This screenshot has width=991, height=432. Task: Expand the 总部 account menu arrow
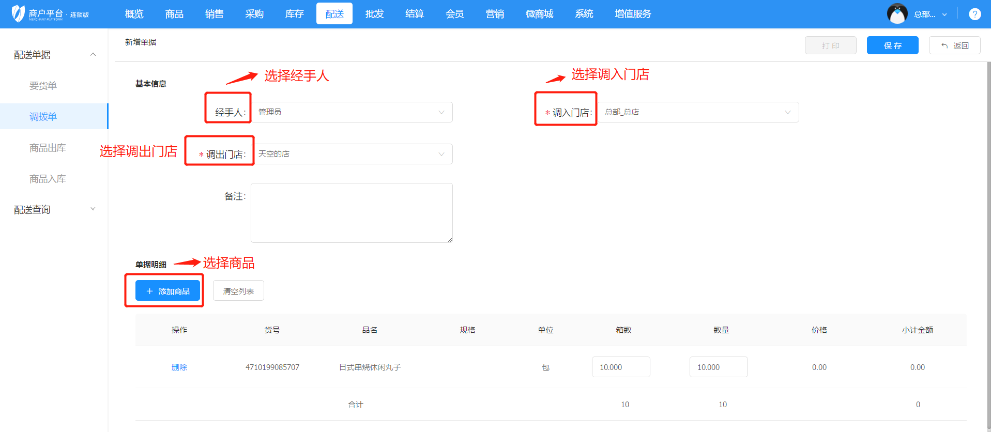pyautogui.click(x=944, y=14)
